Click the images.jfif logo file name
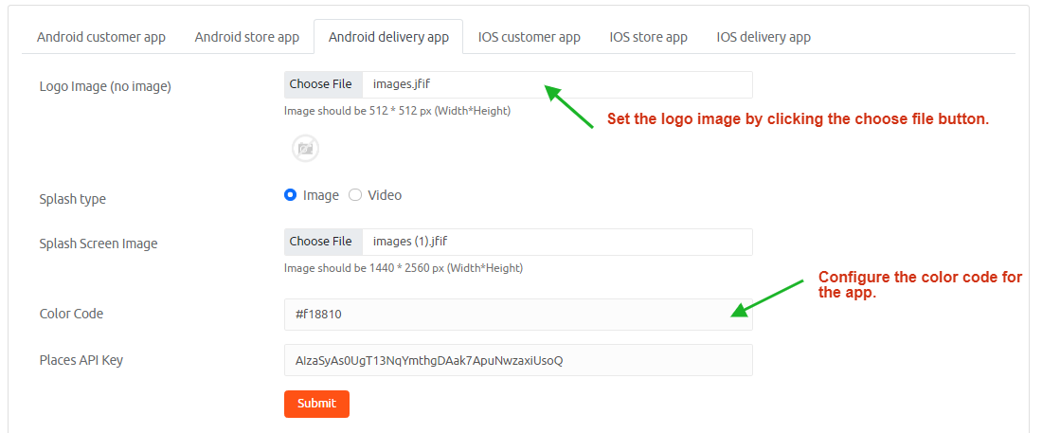 (x=403, y=84)
